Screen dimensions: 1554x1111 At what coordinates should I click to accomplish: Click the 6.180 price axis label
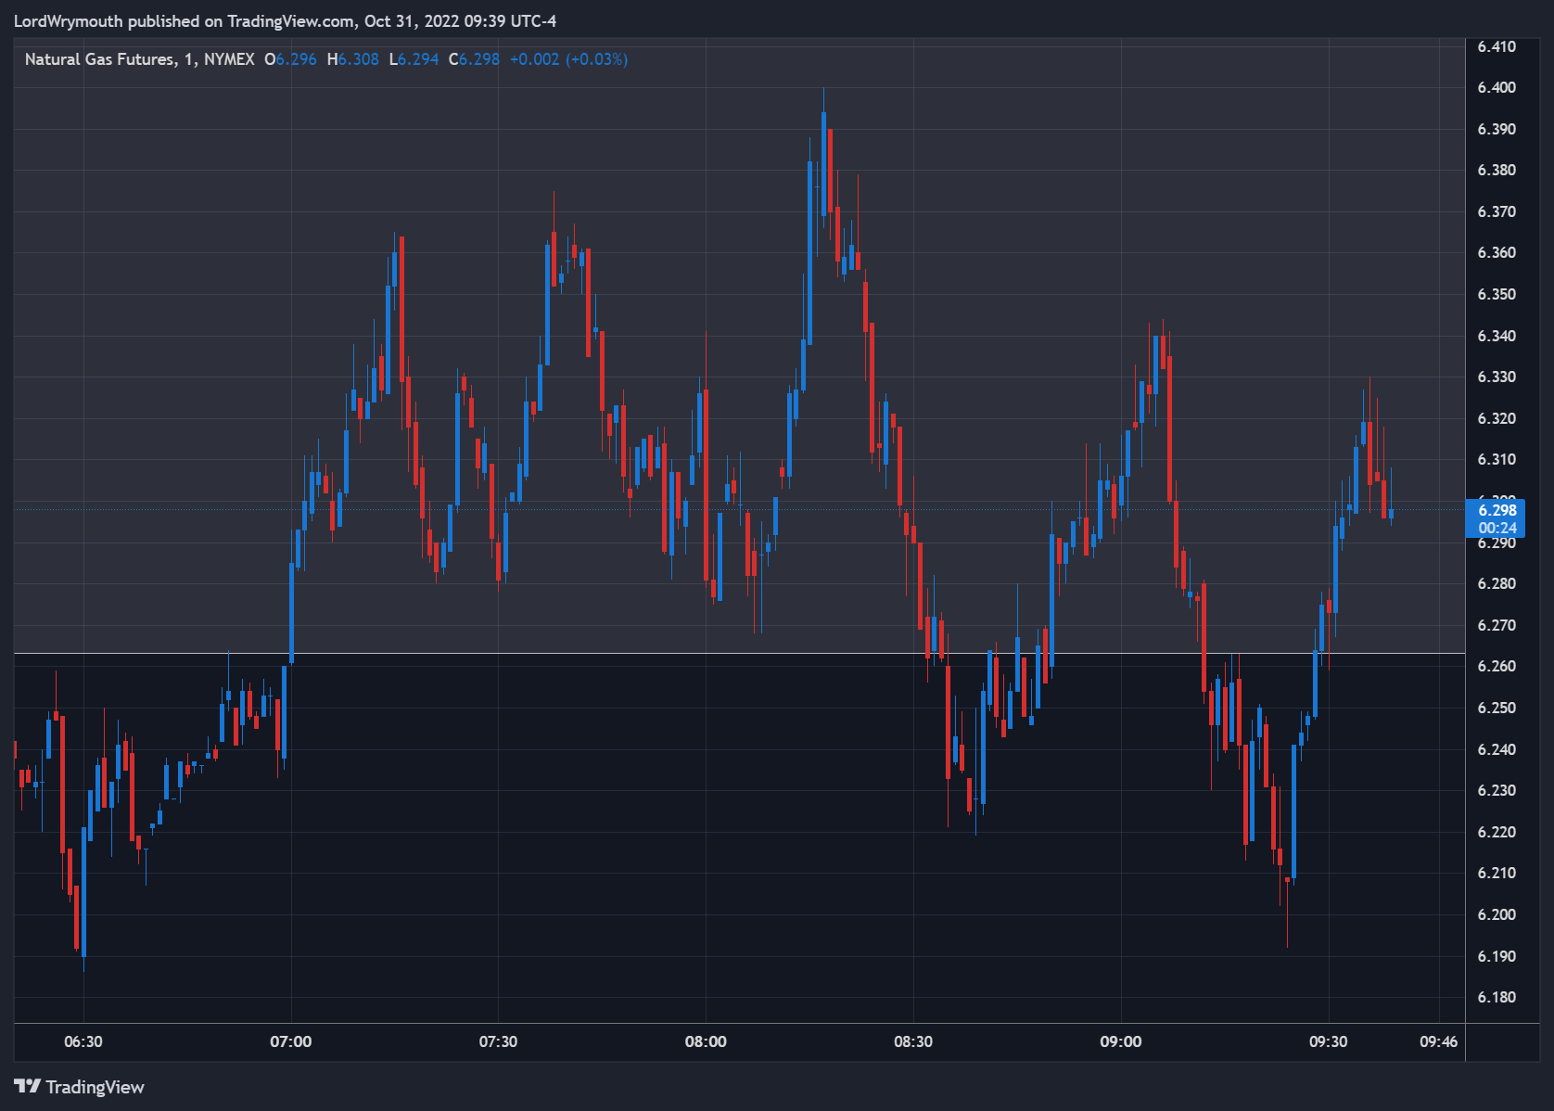tap(1497, 997)
